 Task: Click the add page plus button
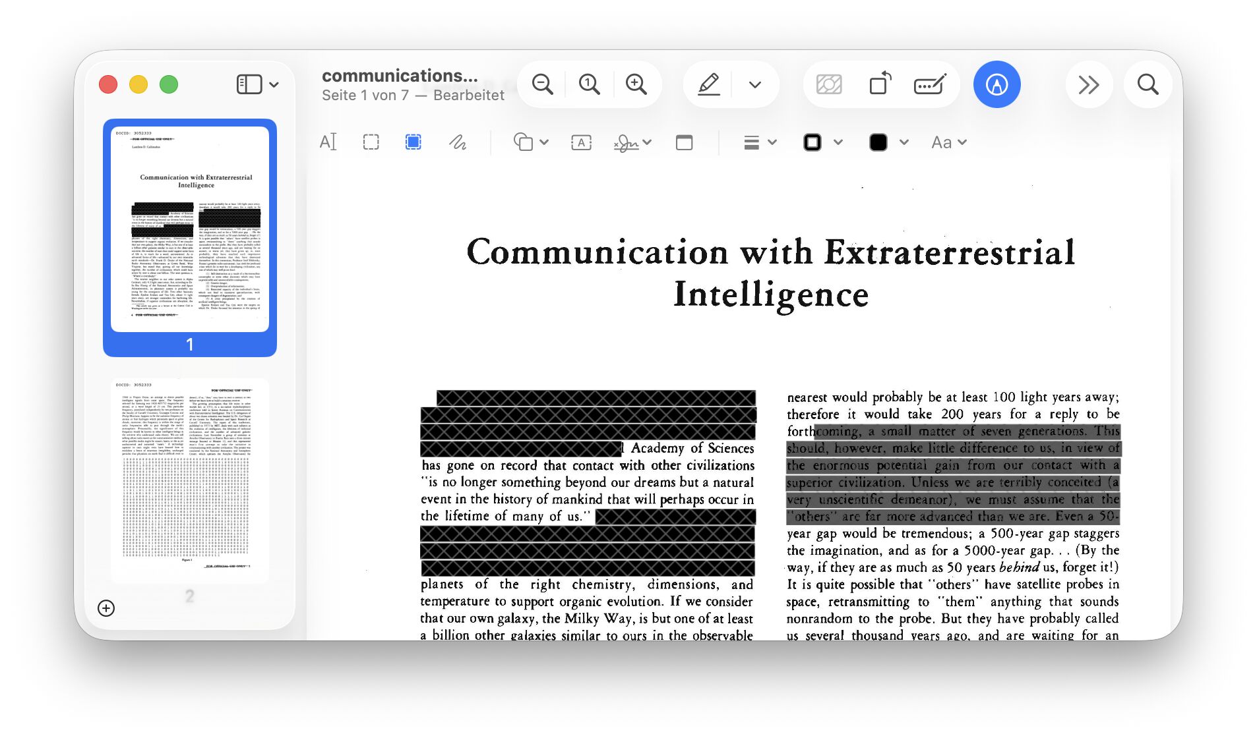(106, 608)
